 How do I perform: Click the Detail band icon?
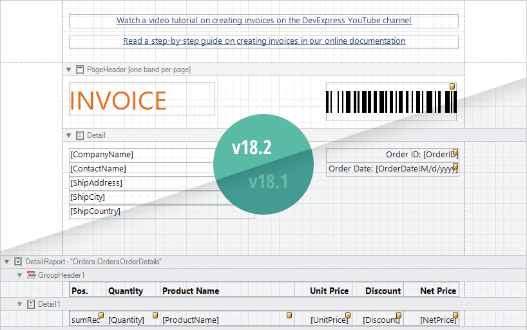[x=80, y=135]
